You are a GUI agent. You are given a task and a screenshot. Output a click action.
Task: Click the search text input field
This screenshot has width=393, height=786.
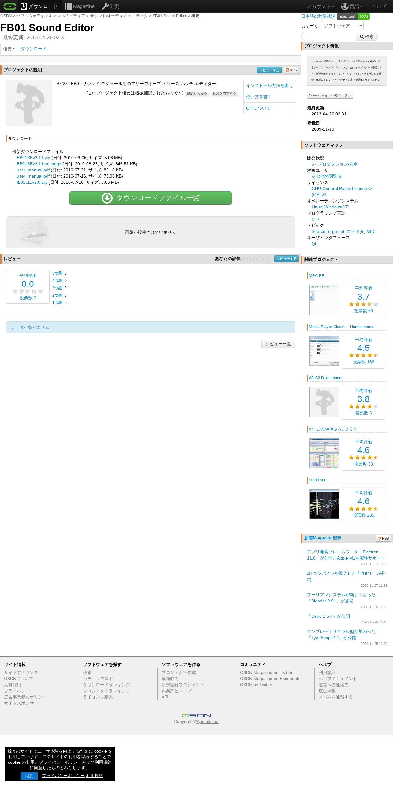click(x=329, y=36)
